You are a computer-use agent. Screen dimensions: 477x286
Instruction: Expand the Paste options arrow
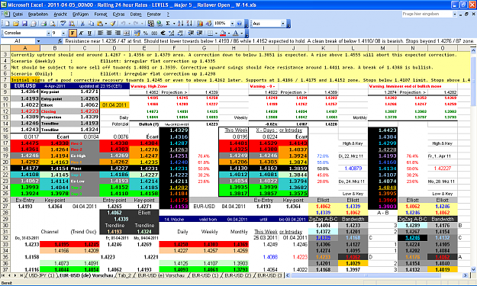click(x=105, y=24)
